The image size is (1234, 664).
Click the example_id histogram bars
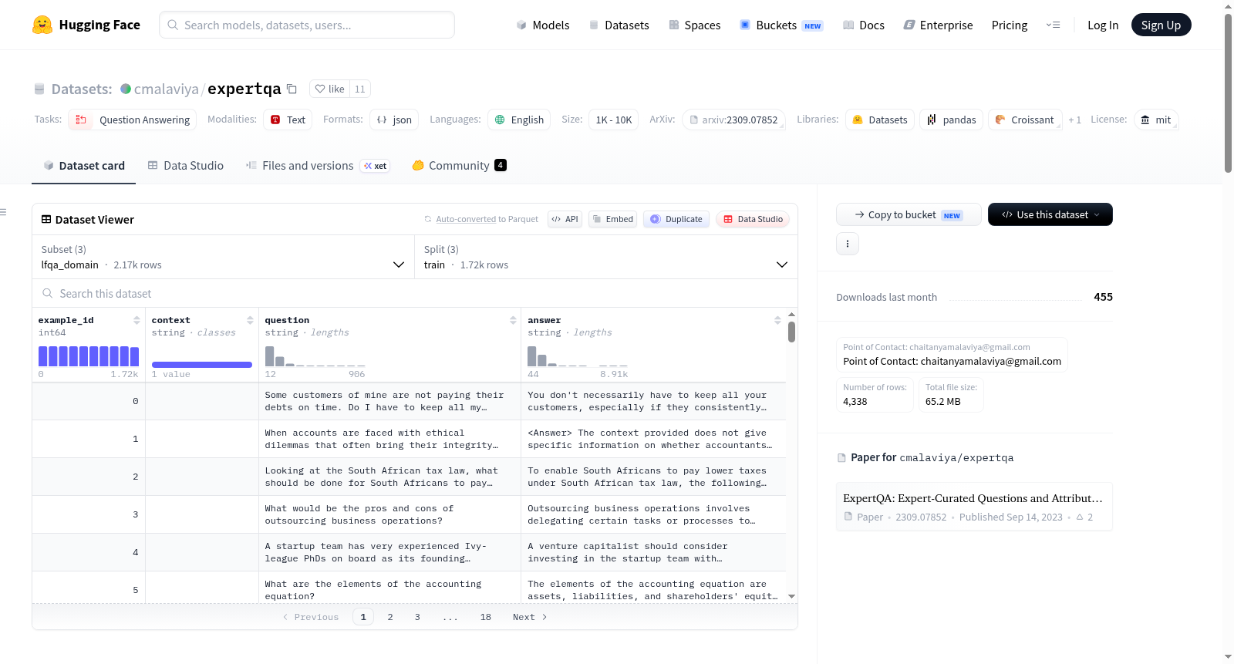pos(89,356)
